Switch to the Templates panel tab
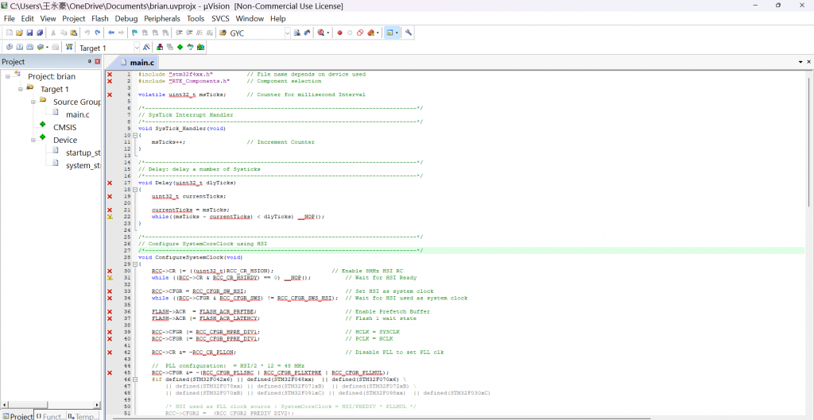 (83, 416)
